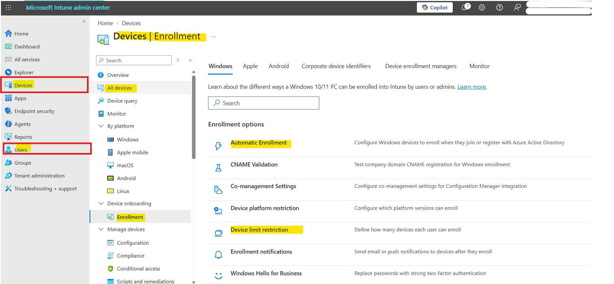Screen dimensions: 614x284
Task: Open the Device enrollment managers tab
Action: click(421, 66)
